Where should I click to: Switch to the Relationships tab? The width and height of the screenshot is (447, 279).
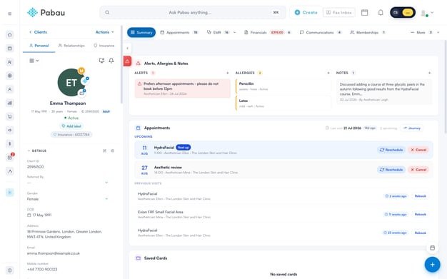(x=71, y=46)
